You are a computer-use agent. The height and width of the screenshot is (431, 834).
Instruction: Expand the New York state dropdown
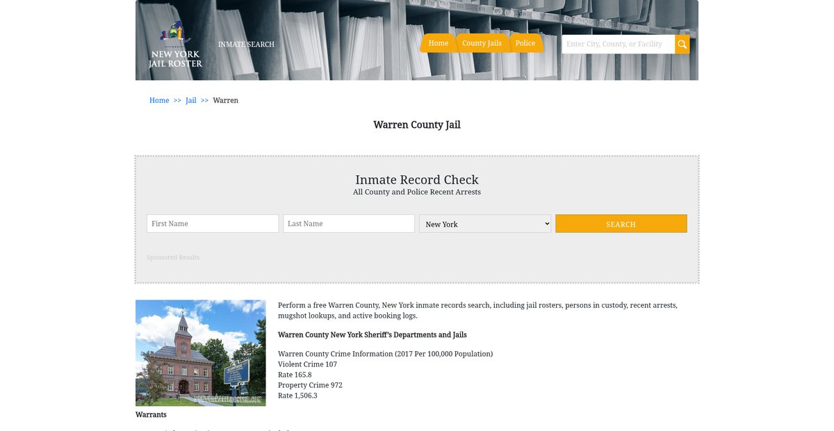(485, 224)
